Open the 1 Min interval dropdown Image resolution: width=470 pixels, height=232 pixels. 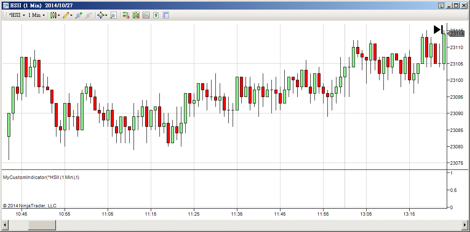click(37, 15)
